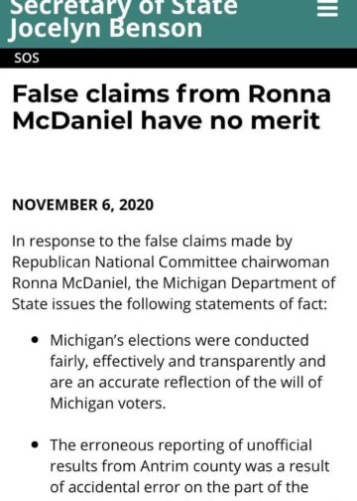The height and width of the screenshot is (501, 357).
Task: Click the second bullet point marker
Action: [35, 445]
